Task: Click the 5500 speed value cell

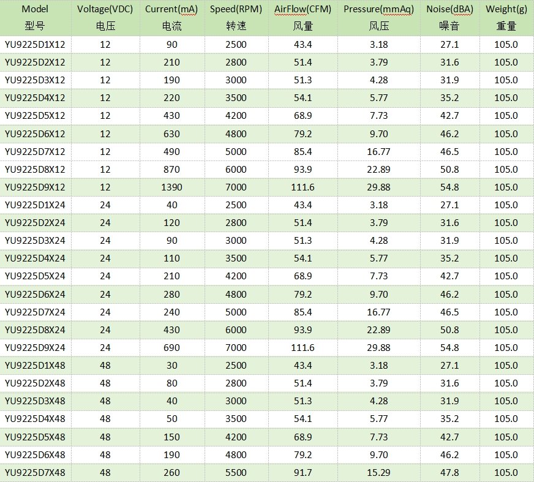Action: point(236,473)
